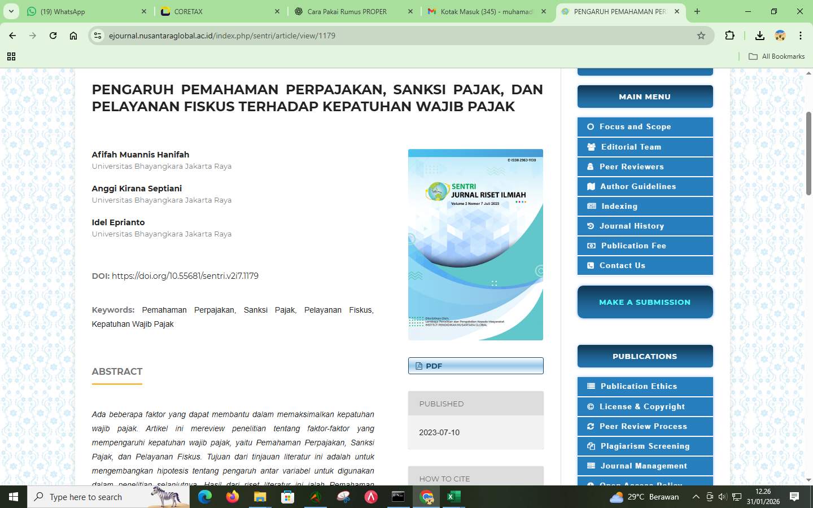The image size is (813, 508).
Task: Follow the article DOI link
Action: click(185, 276)
